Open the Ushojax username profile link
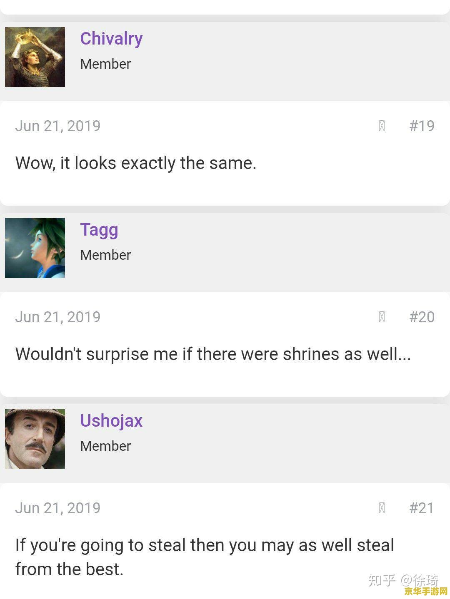 111,421
